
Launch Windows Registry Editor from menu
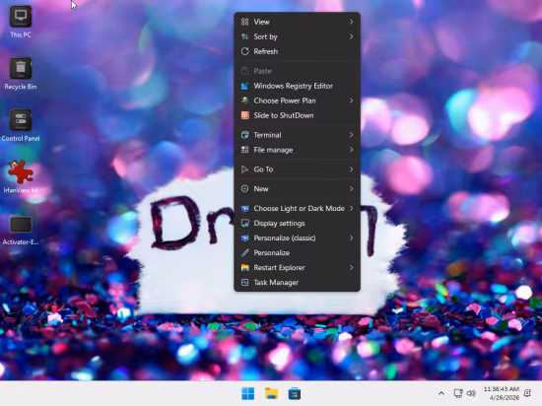[x=298, y=86]
